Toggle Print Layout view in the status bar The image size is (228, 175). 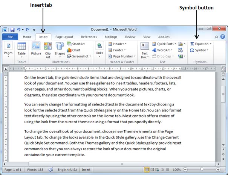click(147, 170)
